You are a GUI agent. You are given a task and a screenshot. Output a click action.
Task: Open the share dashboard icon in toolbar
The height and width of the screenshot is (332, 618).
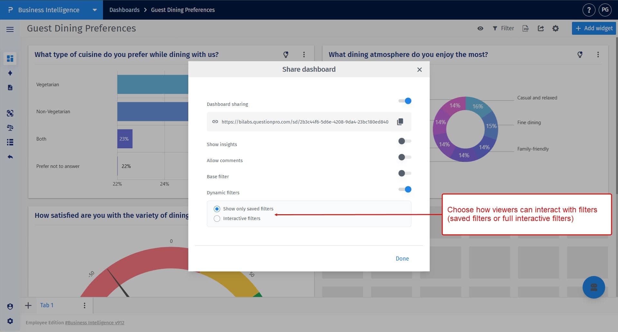click(541, 28)
